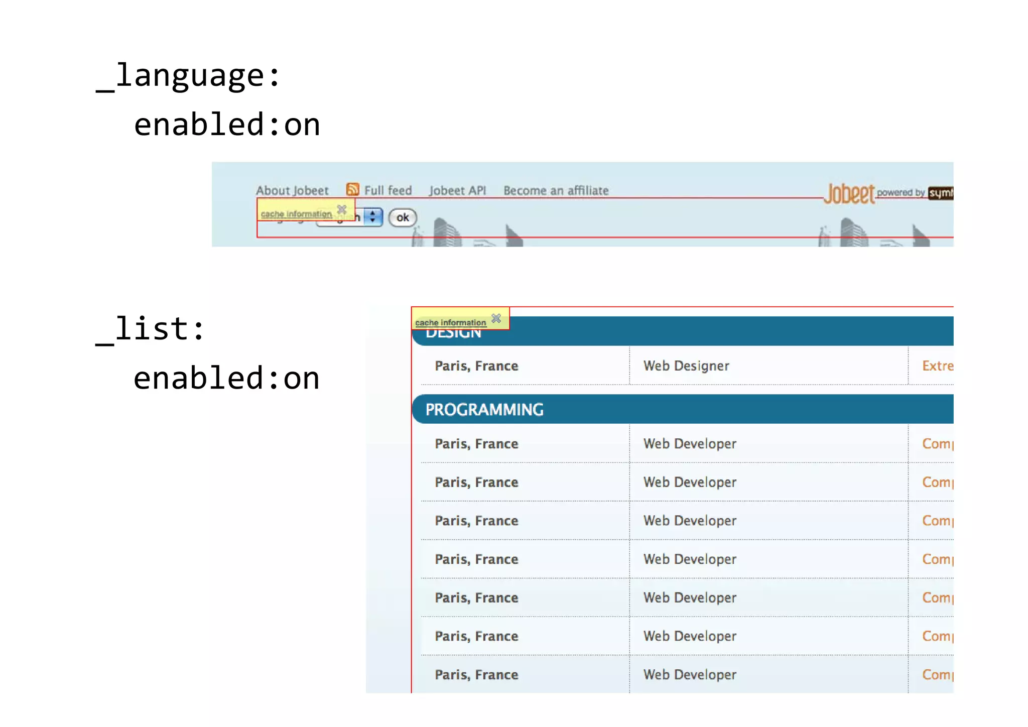The image size is (1028, 727).
Task: Click Paris, France in last row
Action: (476, 675)
